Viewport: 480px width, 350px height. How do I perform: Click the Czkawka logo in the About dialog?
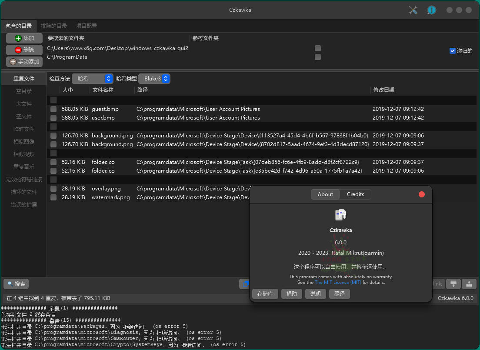pos(341,214)
